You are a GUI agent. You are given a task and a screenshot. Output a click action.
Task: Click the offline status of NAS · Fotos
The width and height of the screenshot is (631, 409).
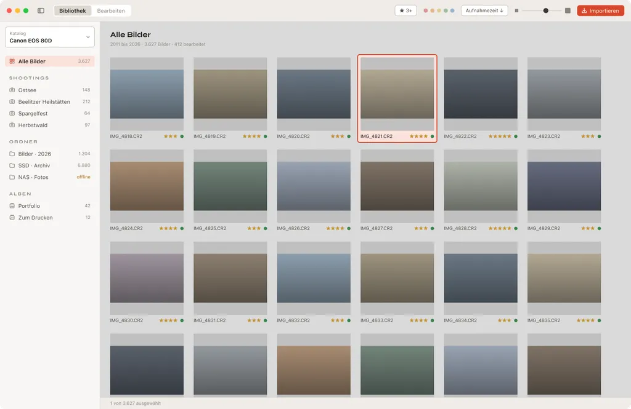tap(84, 177)
